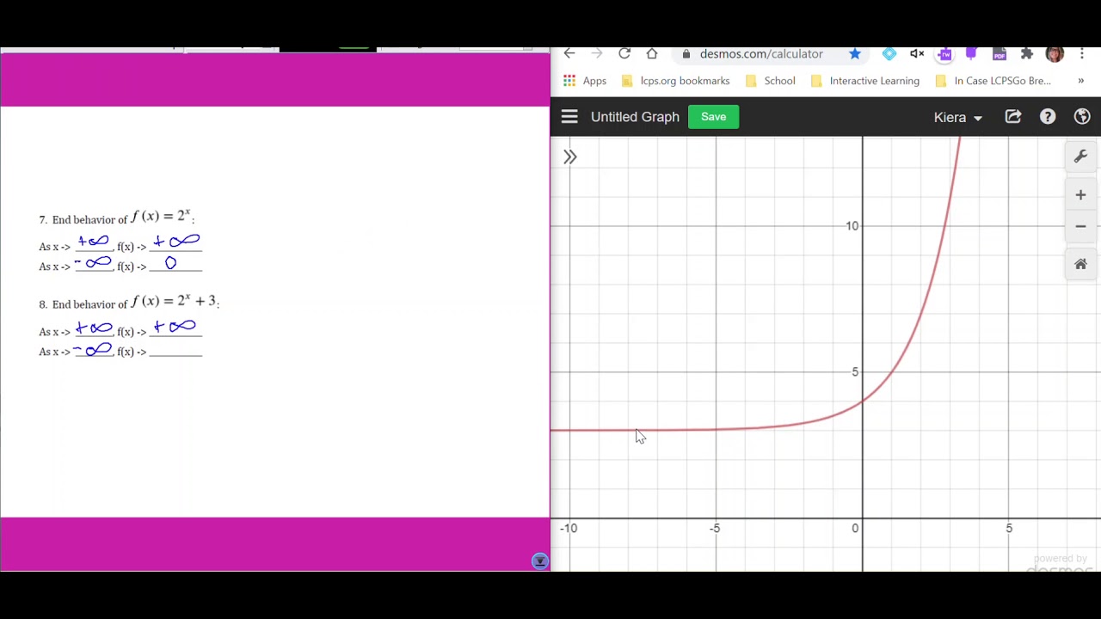Show more bookmarks chevron

(1081, 81)
